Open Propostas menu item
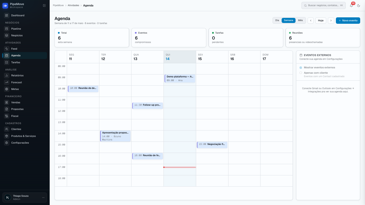Viewport: 365px width, 205px height. click(25, 109)
